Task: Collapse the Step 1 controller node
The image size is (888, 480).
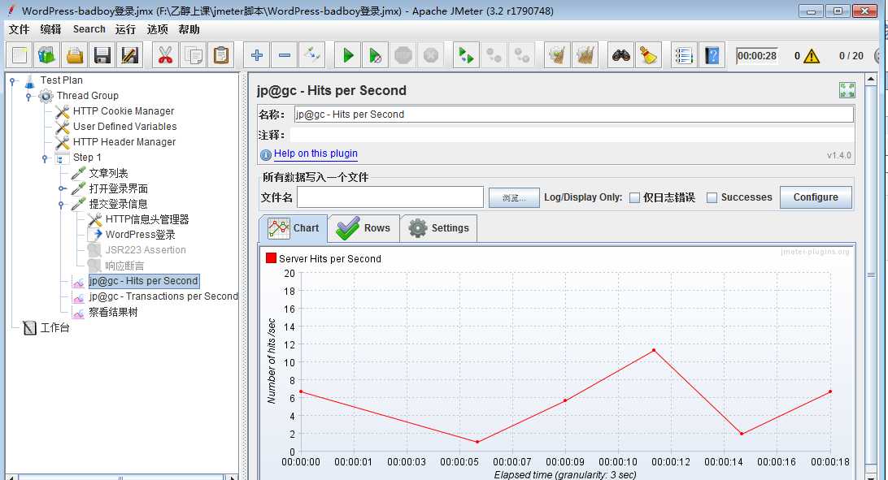Action: pyautogui.click(x=45, y=158)
